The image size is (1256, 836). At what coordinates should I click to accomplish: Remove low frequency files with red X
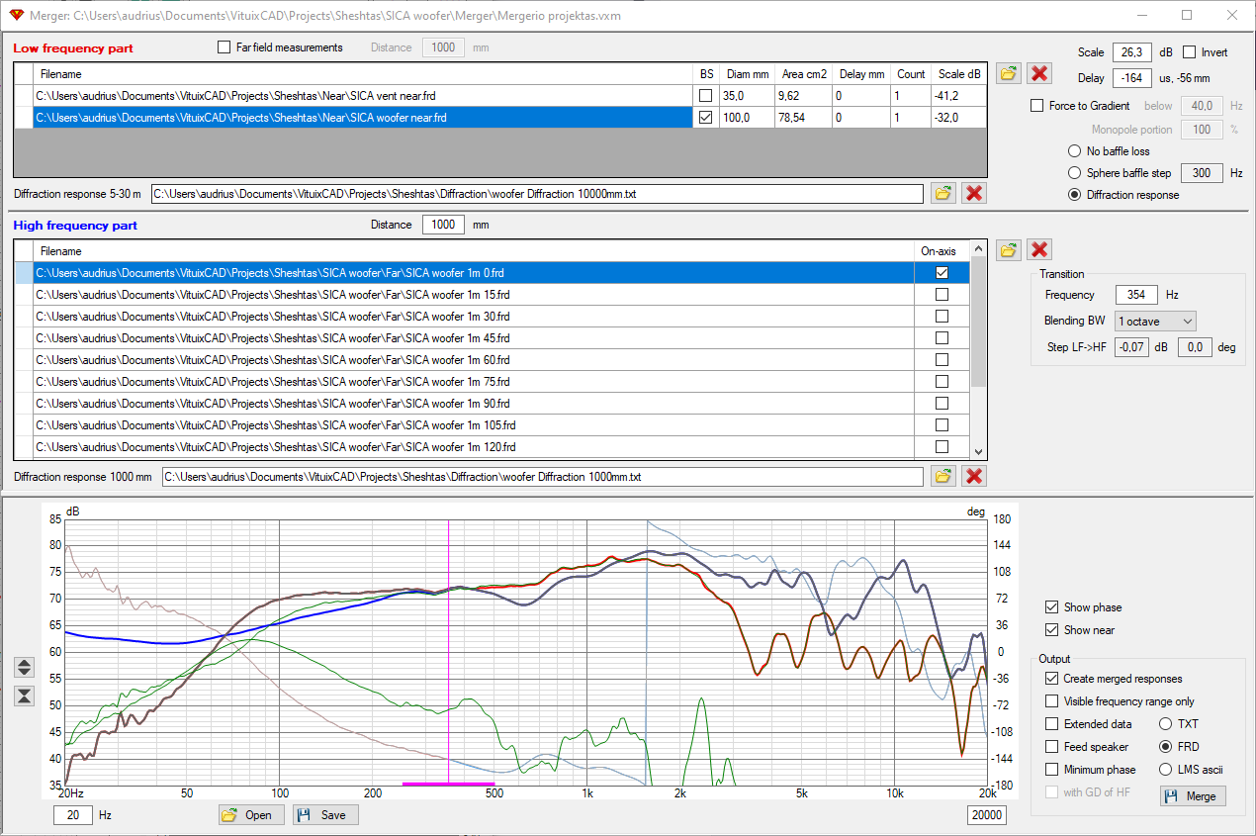1039,73
